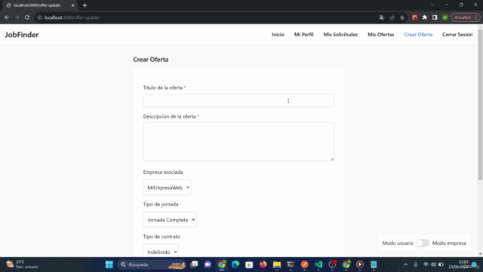The image size is (483, 272).
Task: Navigate to Mis Ofertas
Action: click(x=380, y=35)
